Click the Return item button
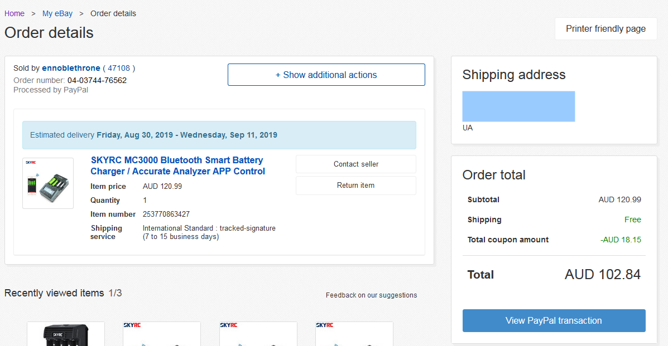This screenshot has height=346, width=668. pyautogui.click(x=355, y=186)
